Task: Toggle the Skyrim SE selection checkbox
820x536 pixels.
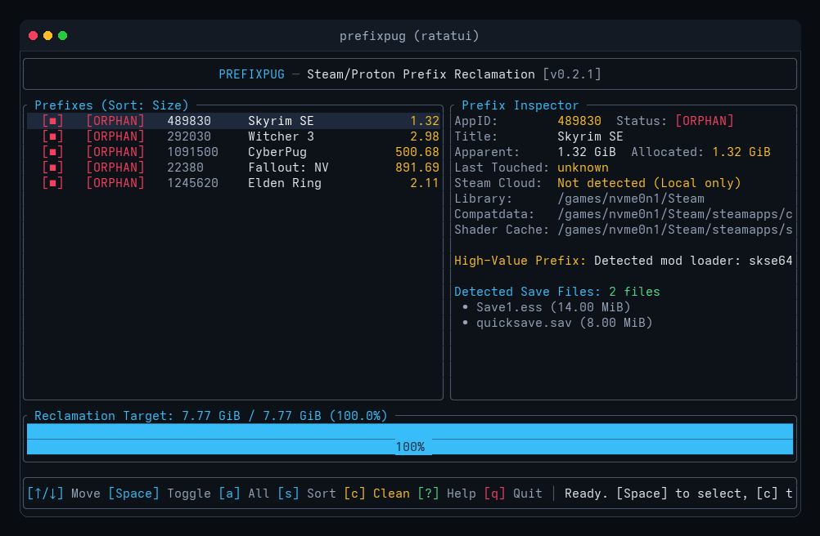Action: click(52, 121)
